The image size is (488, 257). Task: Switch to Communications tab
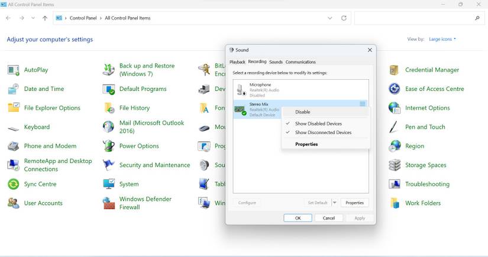click(300, 62)
